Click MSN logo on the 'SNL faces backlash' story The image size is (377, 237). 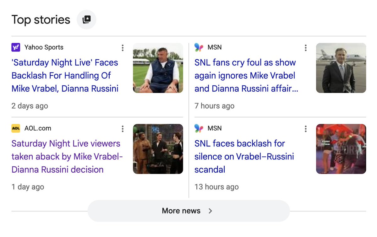pos(199,128)
